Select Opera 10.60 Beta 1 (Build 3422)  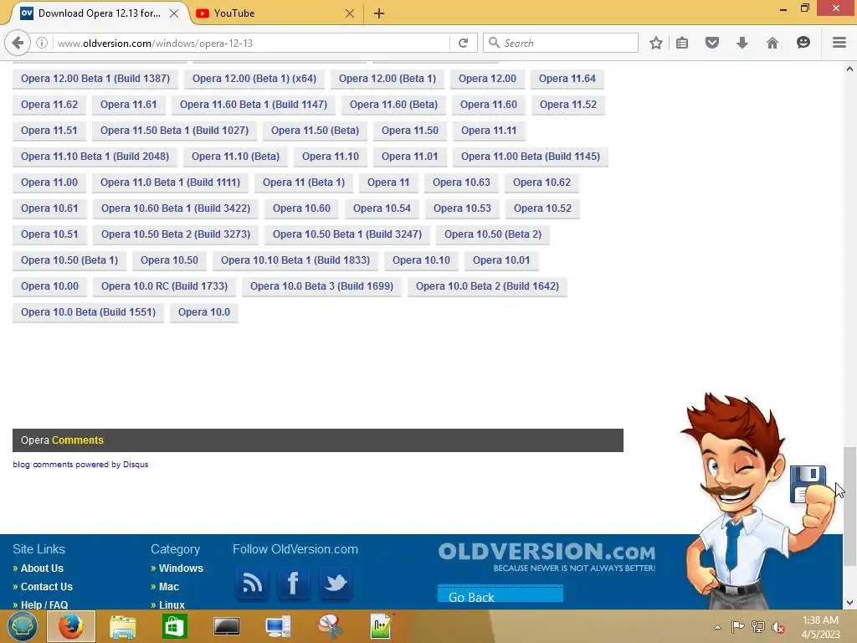[176, 208]
